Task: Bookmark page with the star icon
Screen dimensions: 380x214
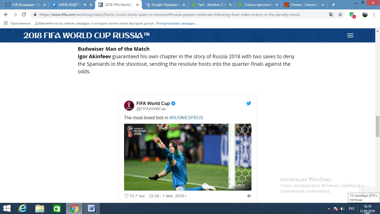Action: pyautogui.click(x=340, y=14)
